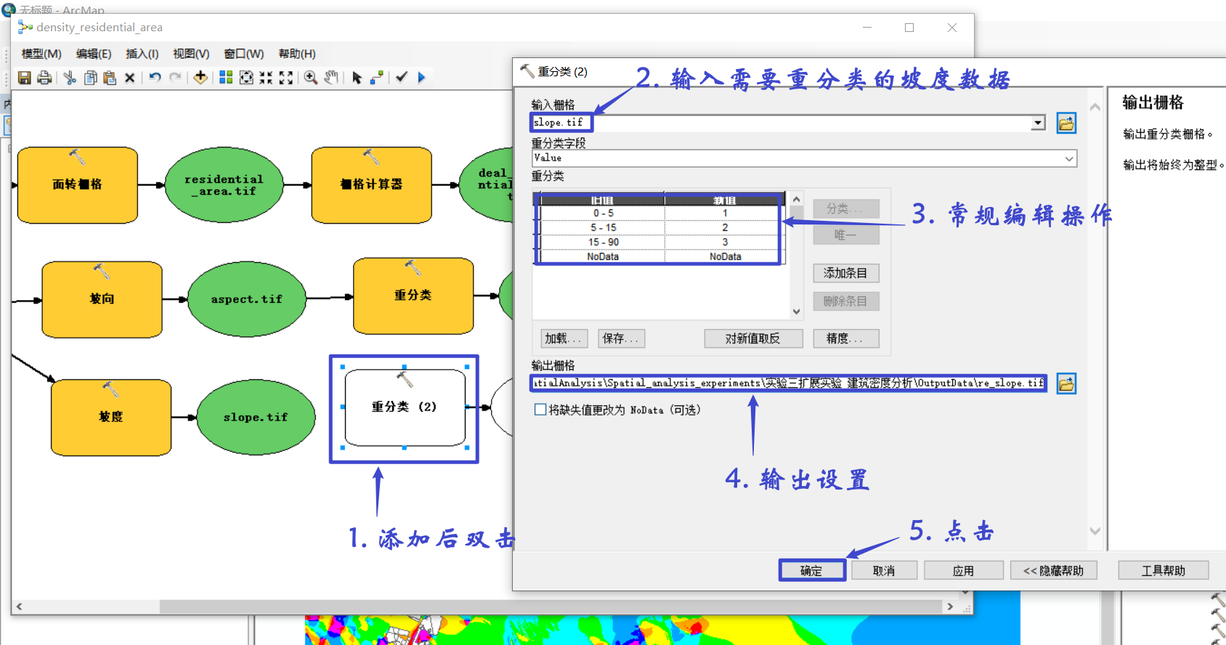
Task: Run the model with blue play icon
Action: [421, 78]
